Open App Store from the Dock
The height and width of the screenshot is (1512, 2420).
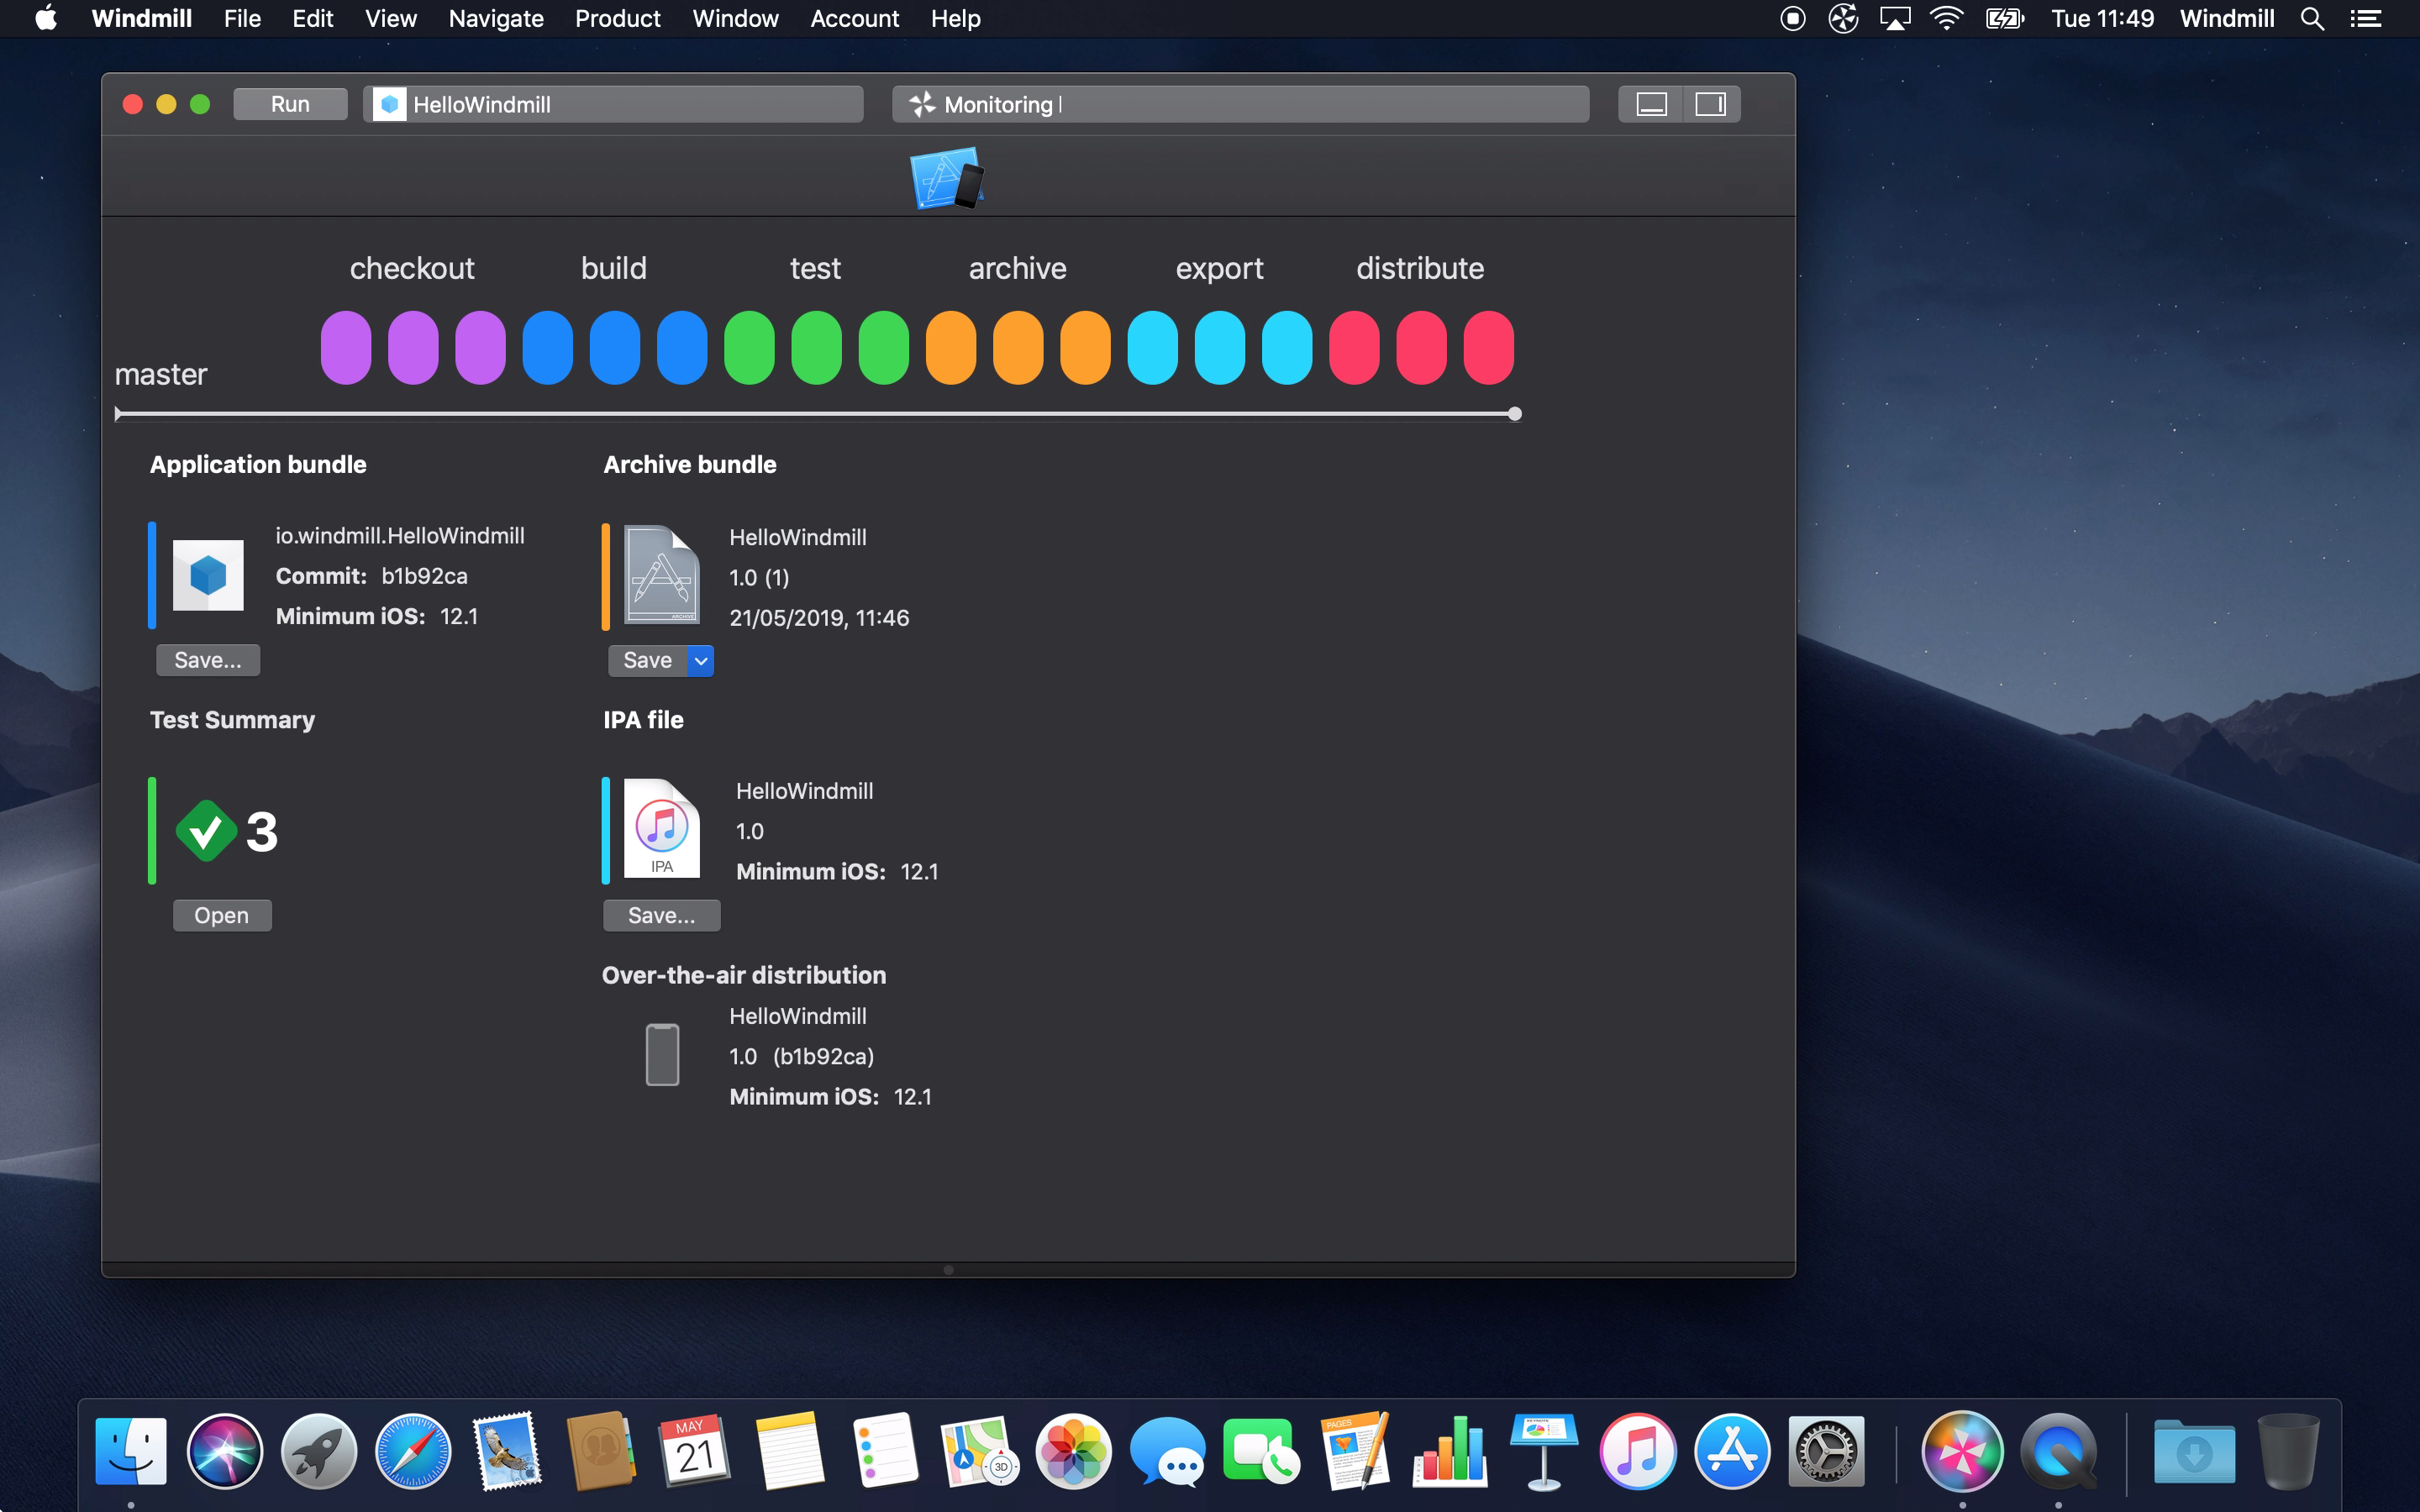(1732, 1451)
